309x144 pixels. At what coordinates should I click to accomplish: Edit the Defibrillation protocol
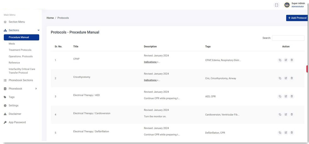coord(286,133)
